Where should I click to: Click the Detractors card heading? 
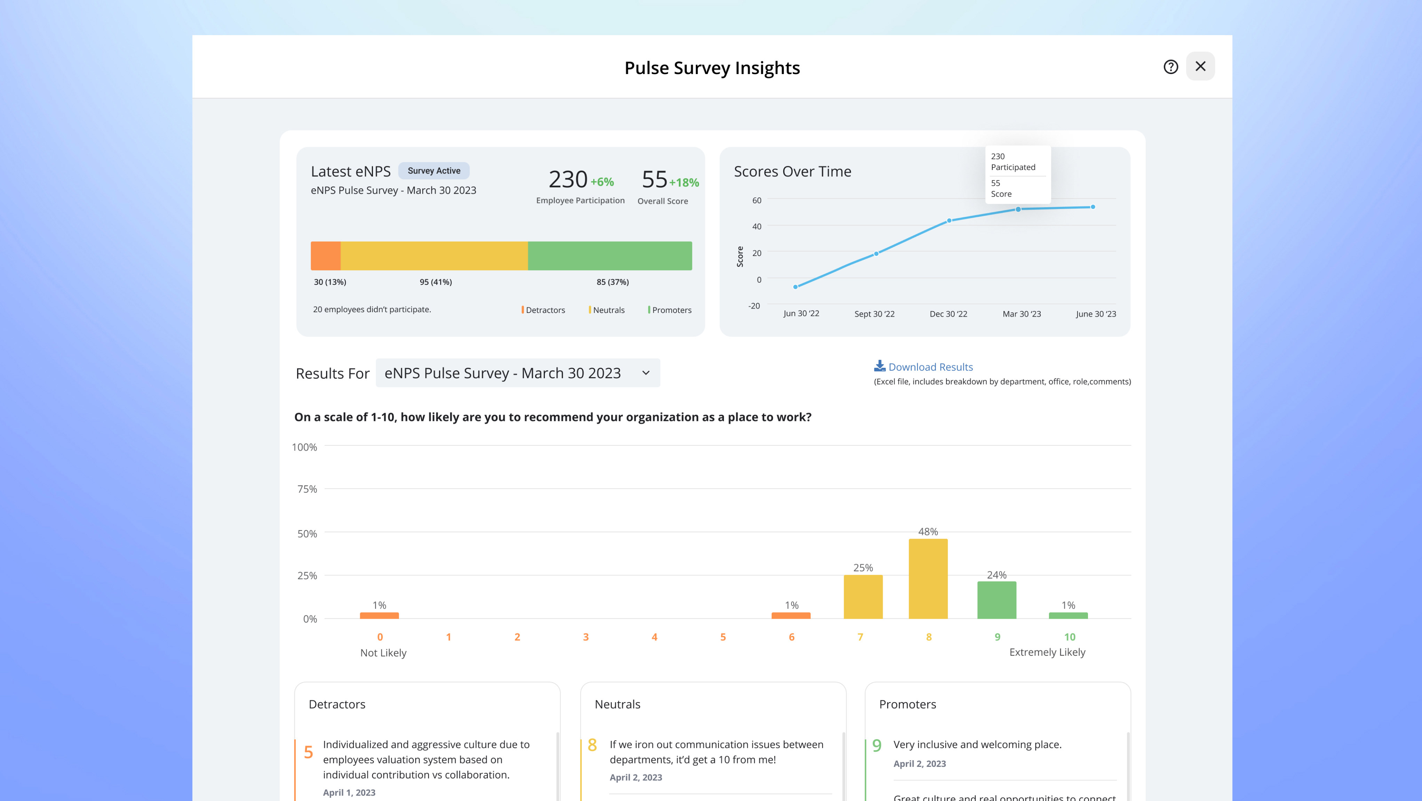337,704
